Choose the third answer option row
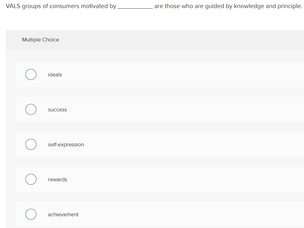 [155, 144]
